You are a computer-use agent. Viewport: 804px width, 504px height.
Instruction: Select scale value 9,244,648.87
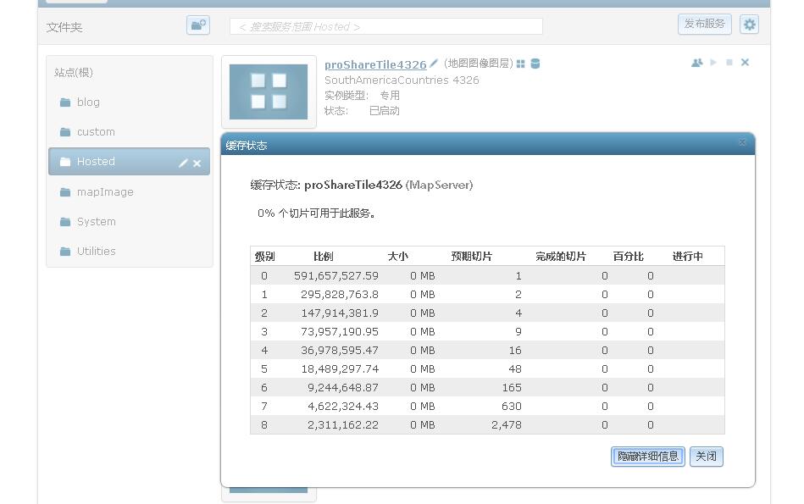[x=343, y=388]
